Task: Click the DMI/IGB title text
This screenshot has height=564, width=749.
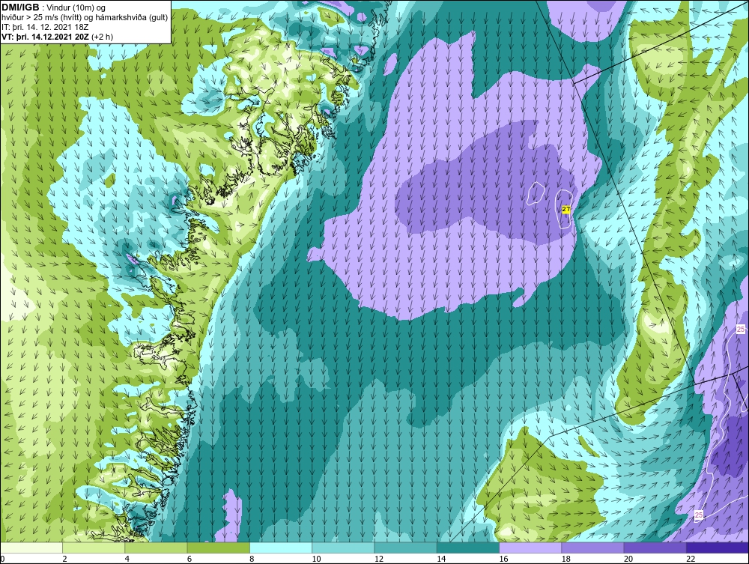Action: tap(20, 7)
